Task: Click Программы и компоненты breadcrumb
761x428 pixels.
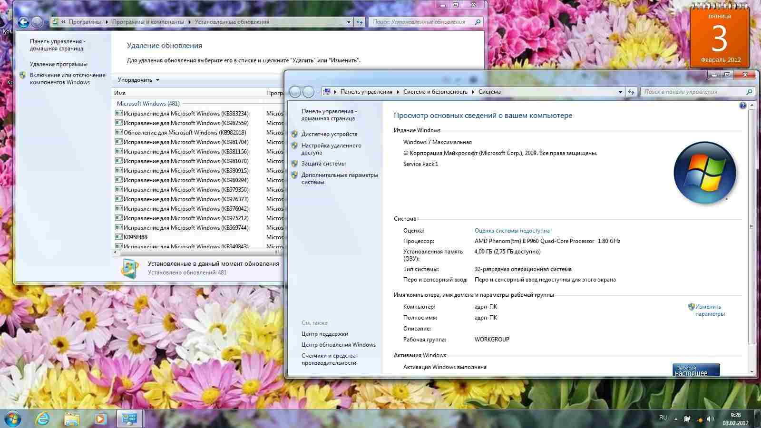Action: pos(148,22)
